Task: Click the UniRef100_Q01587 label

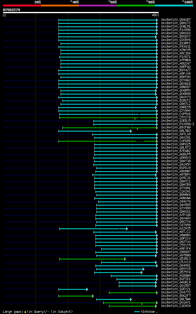Action: 176,286
